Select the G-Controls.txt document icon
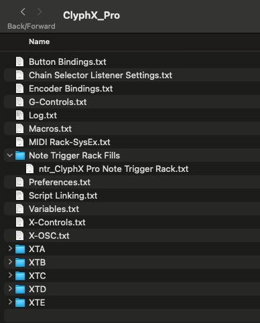This screenshot has width=260, height=323. (19, 102)
